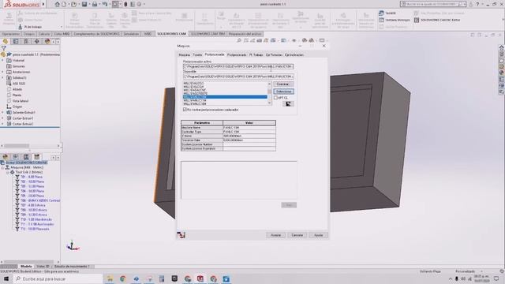This screenshot has height=284, width=505.
Task: Expand the Historial tree node
Action: click(2, 60)
